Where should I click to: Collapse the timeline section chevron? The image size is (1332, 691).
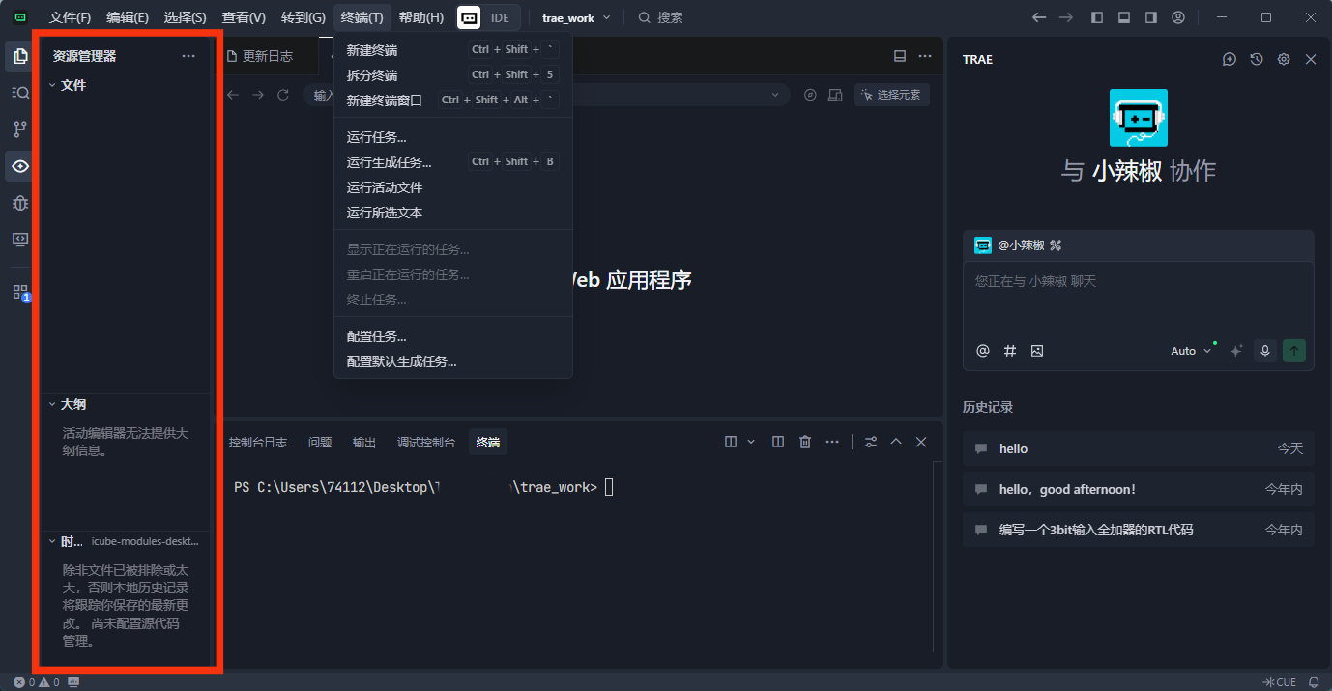coord(53,541)
